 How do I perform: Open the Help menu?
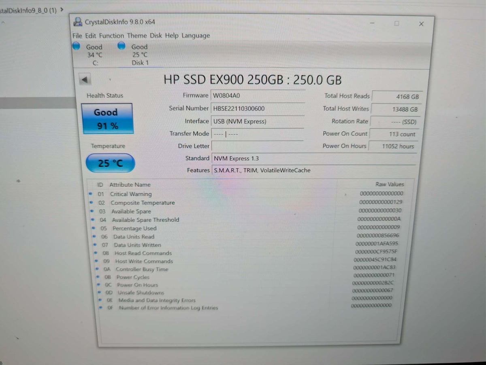coord(172,36)
